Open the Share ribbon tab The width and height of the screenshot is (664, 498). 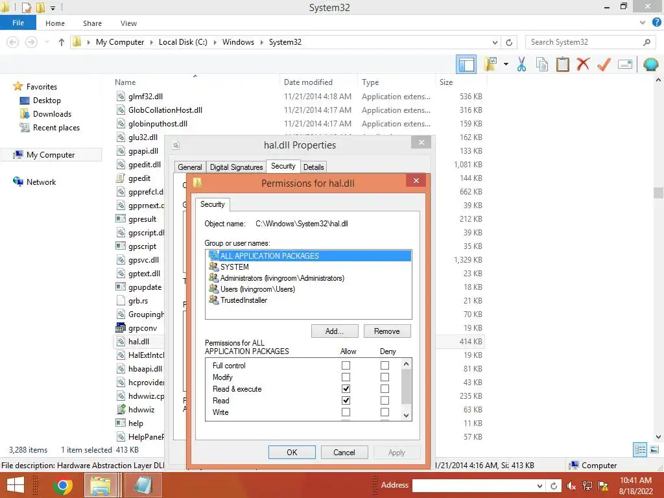92,23
